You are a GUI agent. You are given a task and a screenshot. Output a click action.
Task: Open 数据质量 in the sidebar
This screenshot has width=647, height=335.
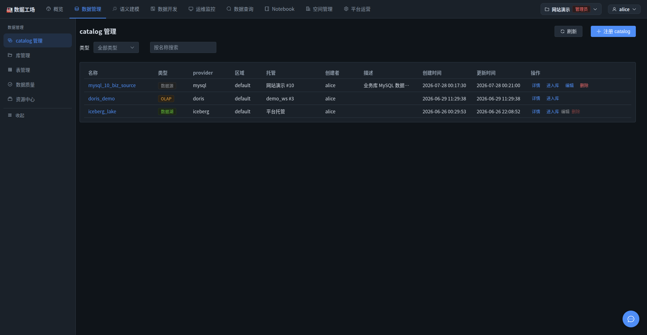(x=38, y=85)
